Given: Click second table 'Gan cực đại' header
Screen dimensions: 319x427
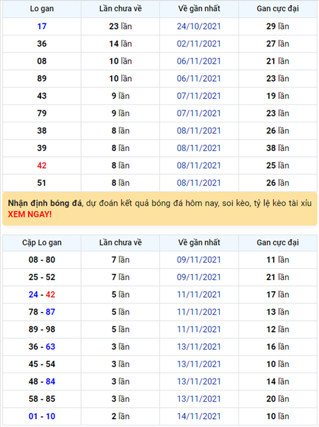Looking at the screenshot, I should [x=278, y=243].
